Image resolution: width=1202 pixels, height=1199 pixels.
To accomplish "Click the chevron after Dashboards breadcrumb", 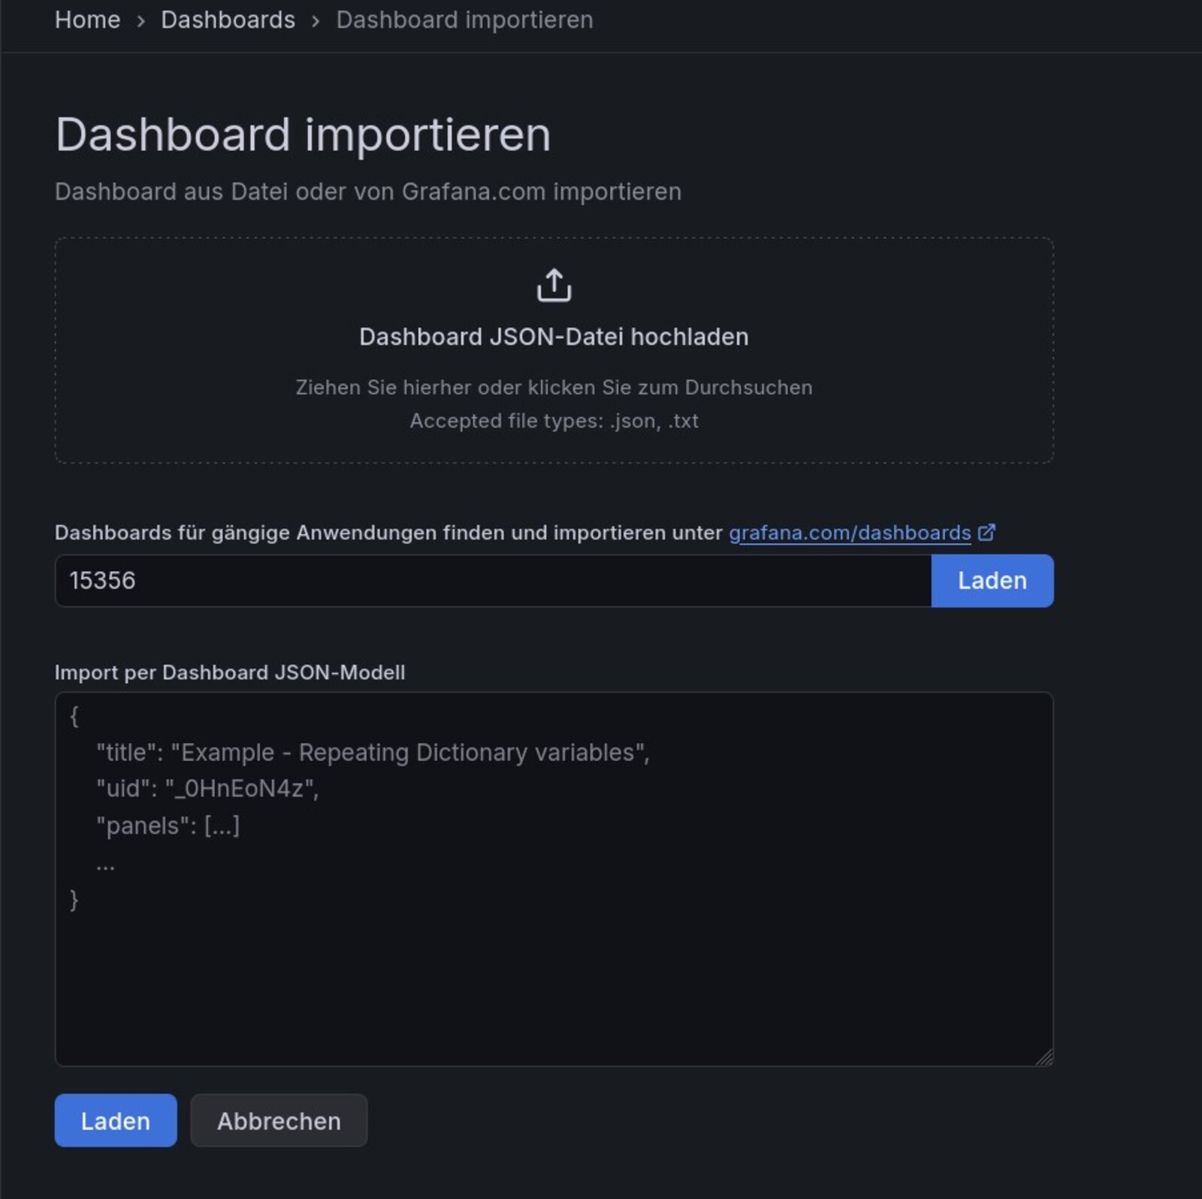I will point(316,21).
